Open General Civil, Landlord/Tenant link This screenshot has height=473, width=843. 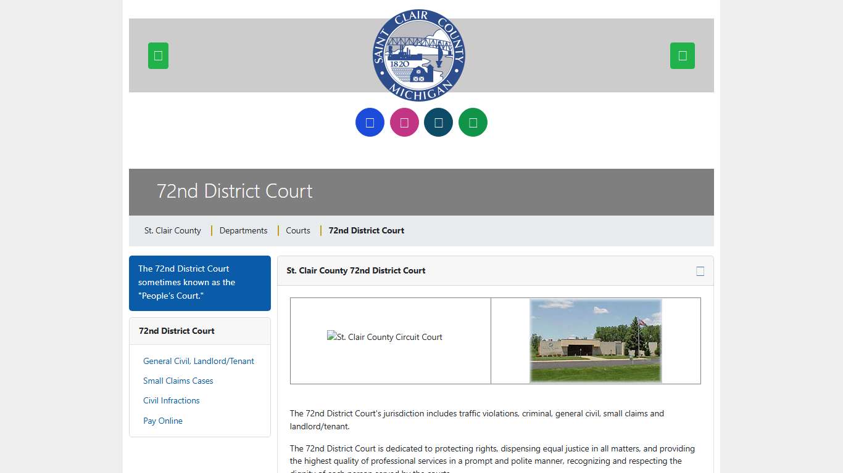click(199, 362)
